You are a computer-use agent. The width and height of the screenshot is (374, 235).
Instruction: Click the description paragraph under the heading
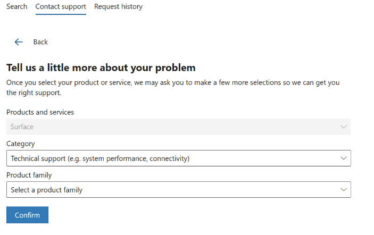pos(172,87)
